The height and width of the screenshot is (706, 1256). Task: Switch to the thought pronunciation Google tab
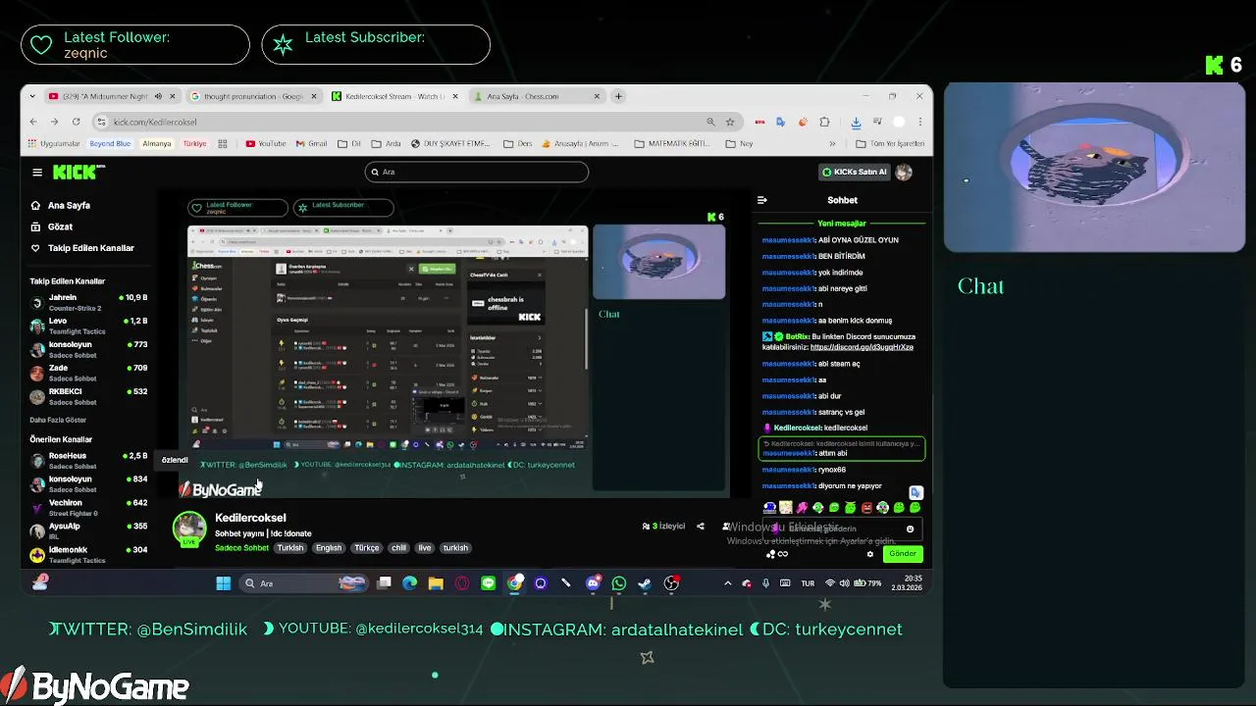coord(253,96)
